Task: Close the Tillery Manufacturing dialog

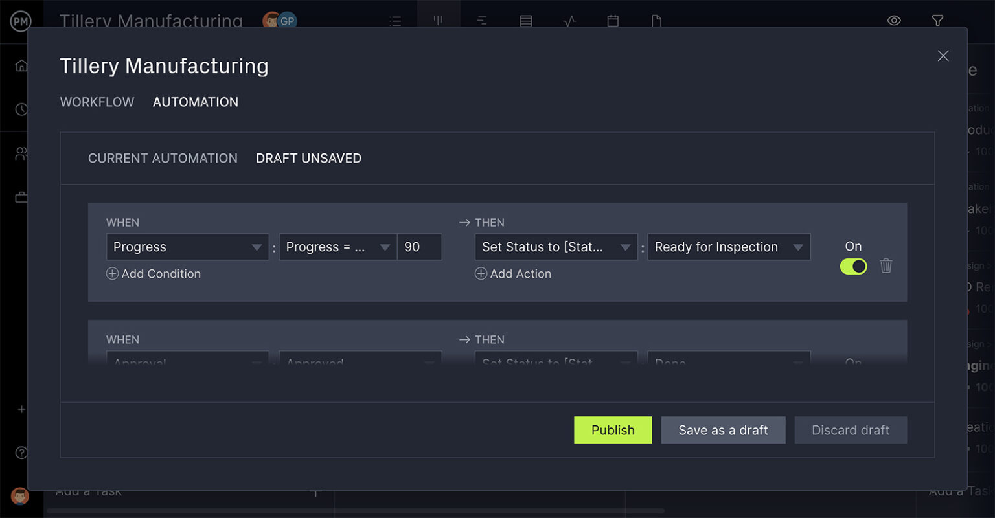Action: [943, 56]
